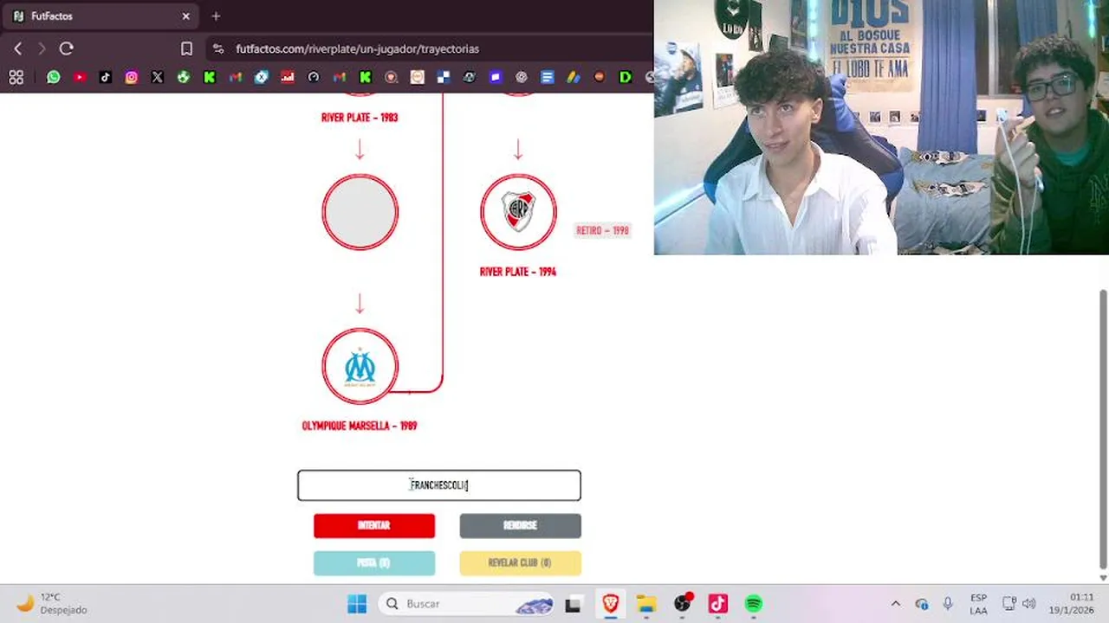Open the red bar chart bookmark
This screenshot has height=623, width=1109.
tap(288, 77)
